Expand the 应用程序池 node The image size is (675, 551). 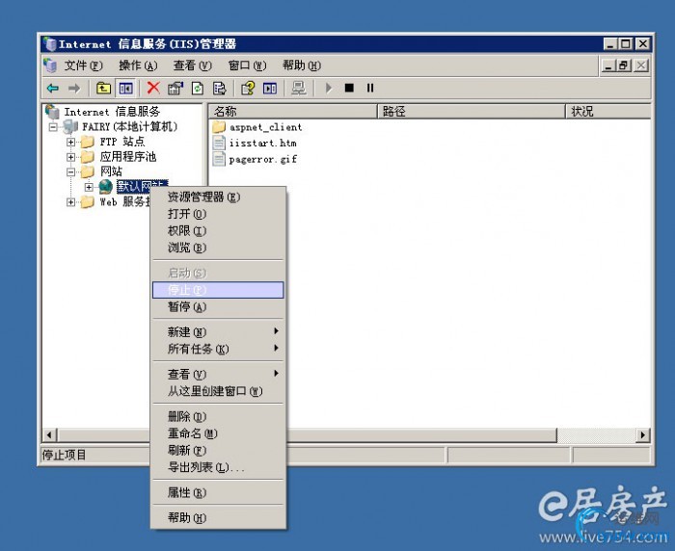(x=71, y=157)
